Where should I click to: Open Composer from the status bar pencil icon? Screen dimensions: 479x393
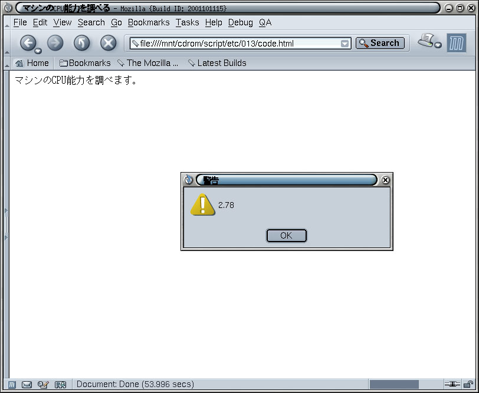pos(43,385)
